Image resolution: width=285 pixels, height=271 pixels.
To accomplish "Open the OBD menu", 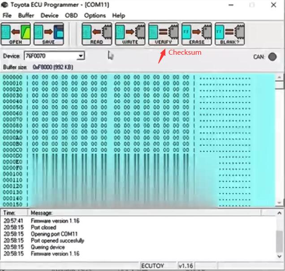I will click(71, 15).
